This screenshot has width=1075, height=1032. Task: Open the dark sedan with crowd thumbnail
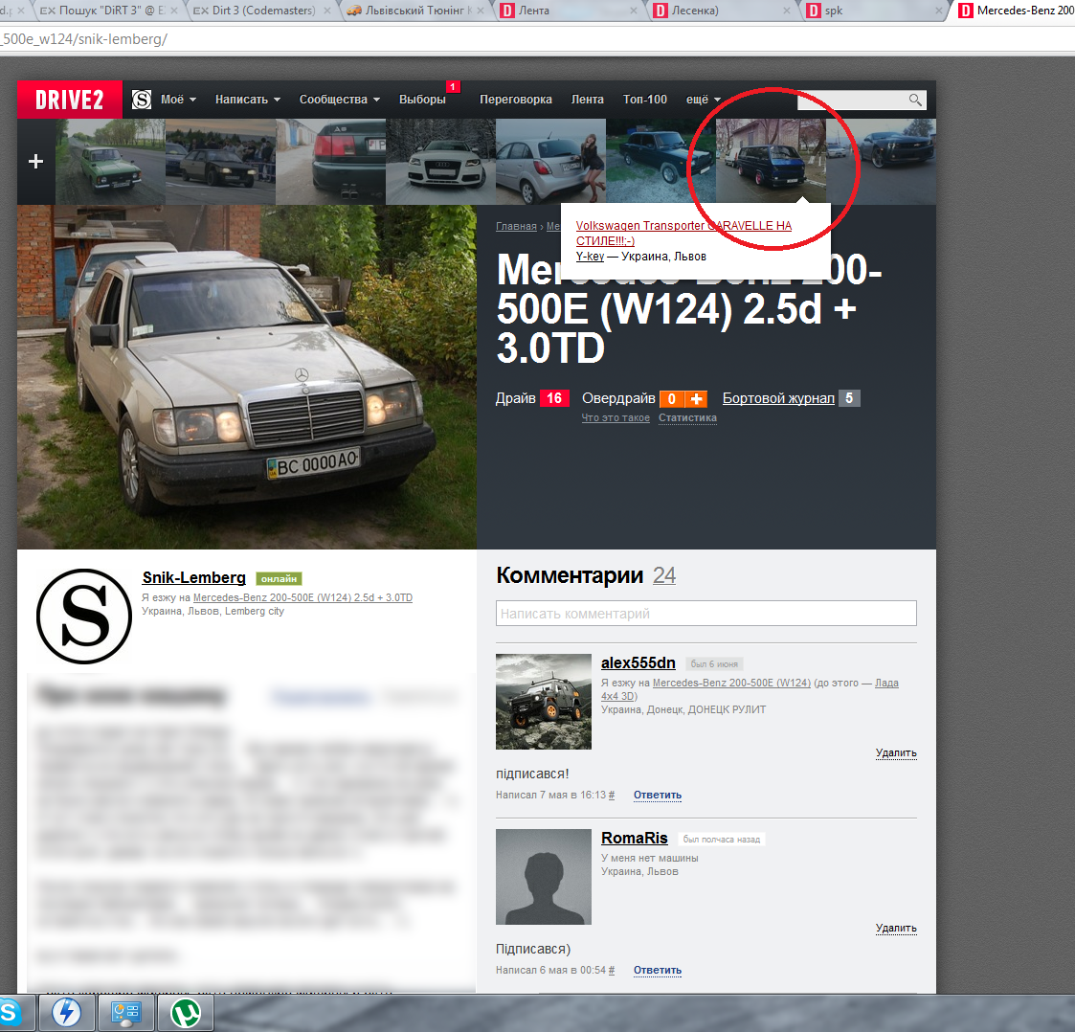[x=220, y=162]
